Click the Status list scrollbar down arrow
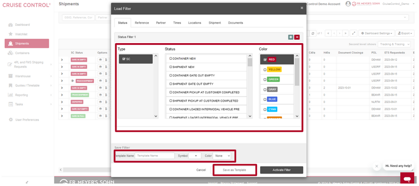The height and width of the screenshot is (186, 419). (250, 116)
